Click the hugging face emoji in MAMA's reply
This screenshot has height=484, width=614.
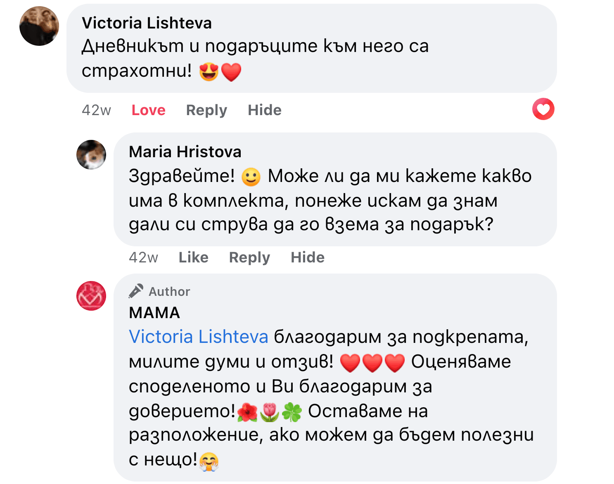pyautogui.click(x=209, y=461)
